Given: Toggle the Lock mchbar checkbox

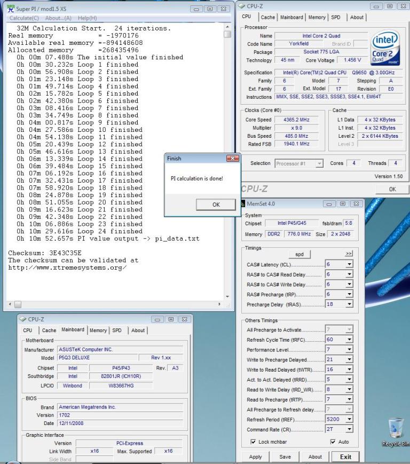Looking at the screenshot, I should [253, 442].
